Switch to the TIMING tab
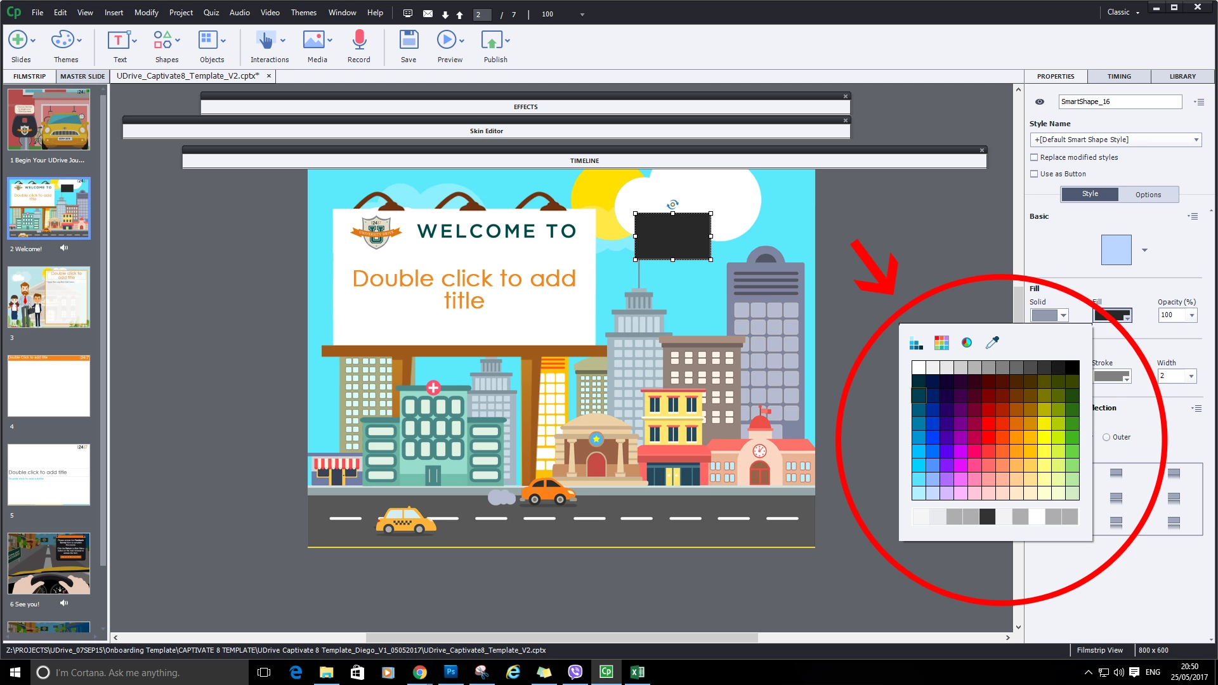This screenshot has height=685, width=1218. coord(1119,76)
